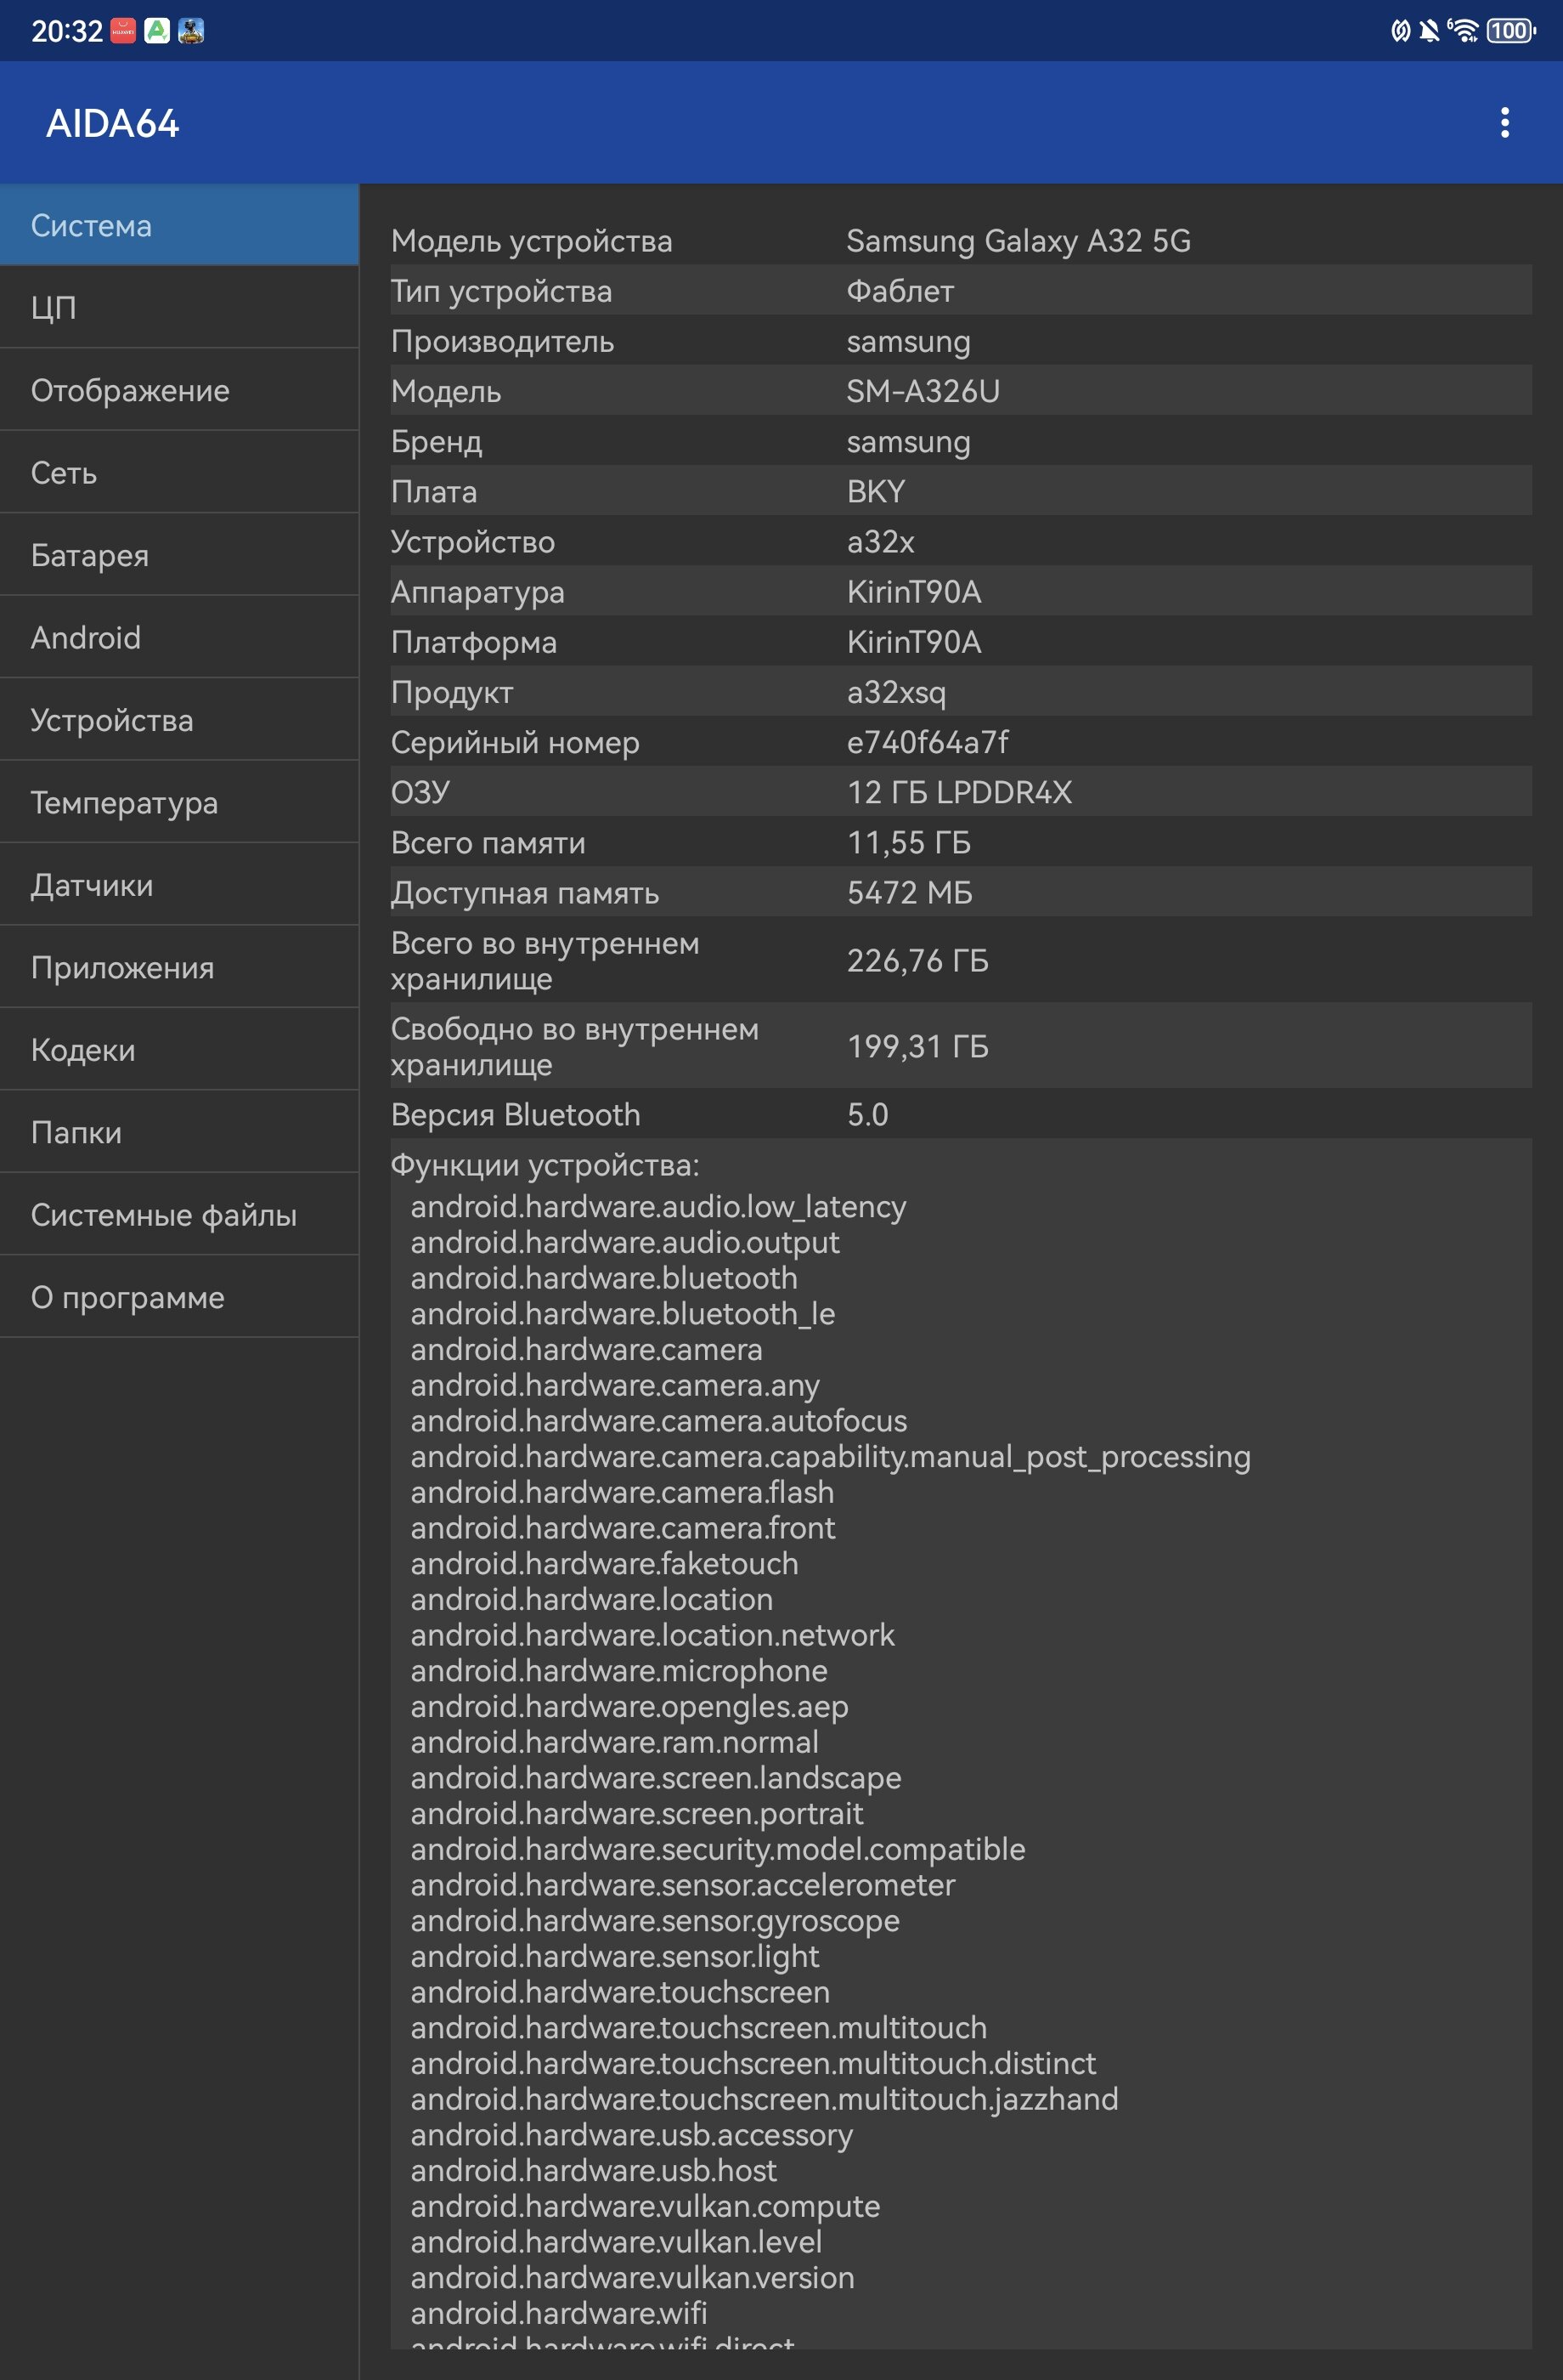Go to Батарея section
The image size is (1563, 2380).
click(180, 555)
